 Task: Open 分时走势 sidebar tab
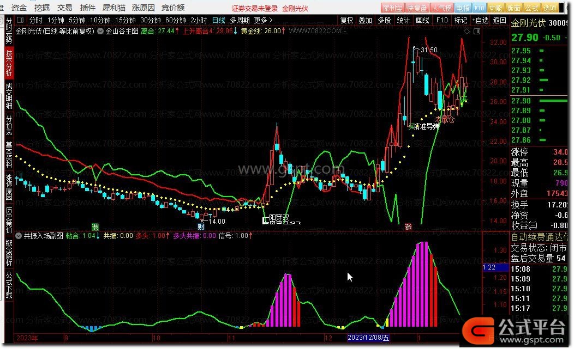(9, 30)
